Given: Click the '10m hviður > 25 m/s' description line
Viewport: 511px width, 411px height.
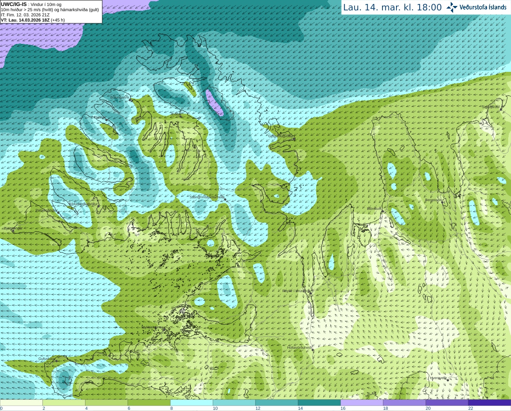Looking at the screenshot, I should [x=50, y=10].
